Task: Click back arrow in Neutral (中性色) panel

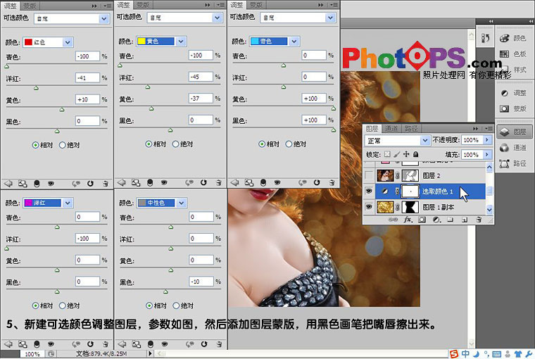Action: pyautogui.click(x=122, y=344)
